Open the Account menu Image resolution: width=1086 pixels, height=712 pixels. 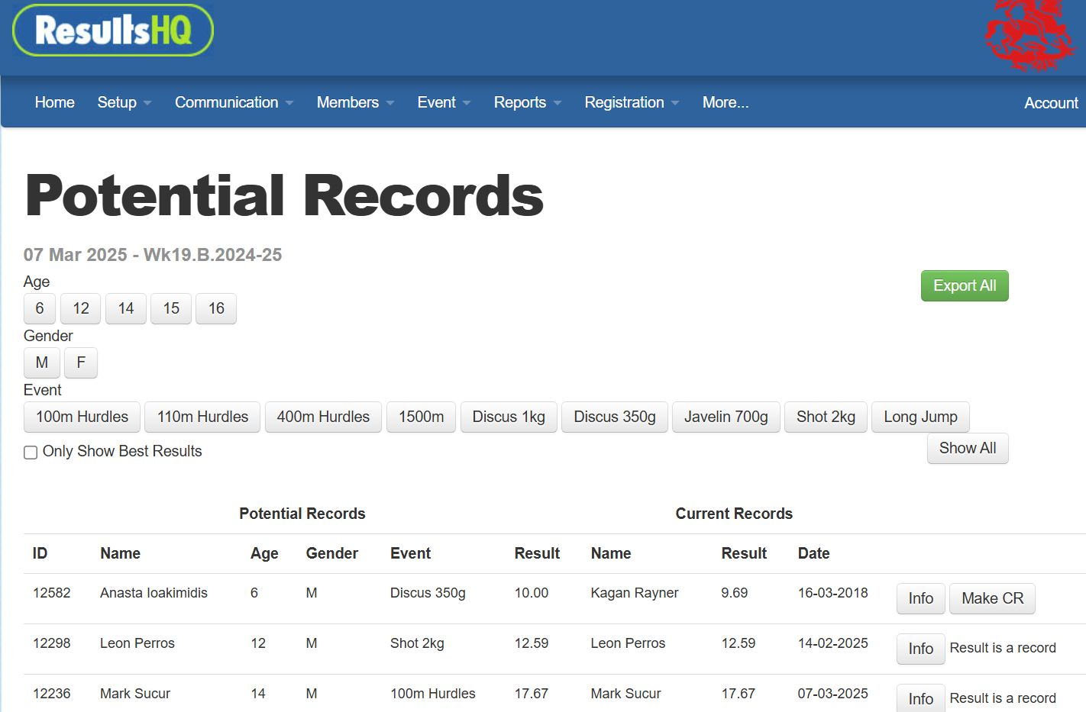pos(1050,102)
